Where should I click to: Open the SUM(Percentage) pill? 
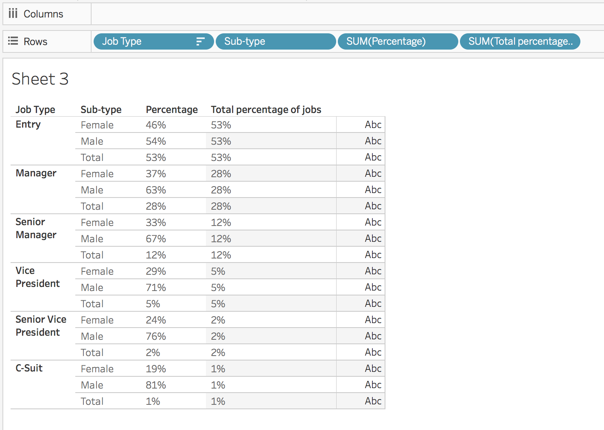[x=398, y=41]
